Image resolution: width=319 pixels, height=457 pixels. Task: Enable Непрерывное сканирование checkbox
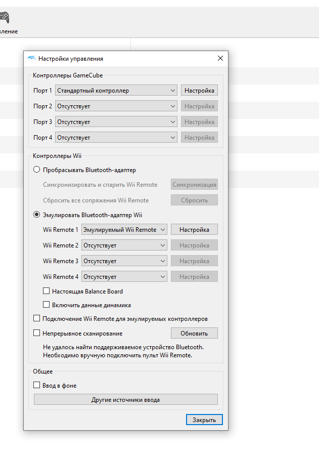[x=36, y=333]
